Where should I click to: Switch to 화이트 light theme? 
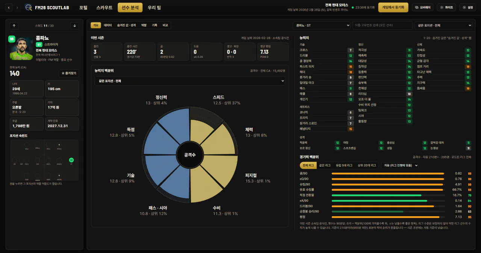pyautogui.click(x=446, y=8)
